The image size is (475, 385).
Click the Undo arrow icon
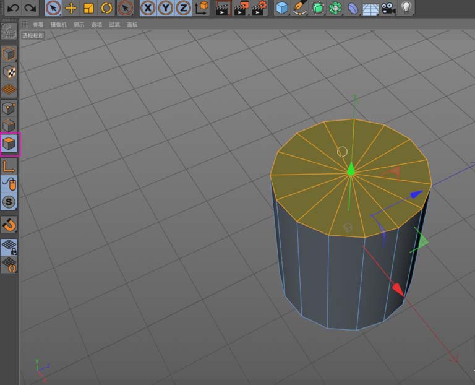[14, 8]
